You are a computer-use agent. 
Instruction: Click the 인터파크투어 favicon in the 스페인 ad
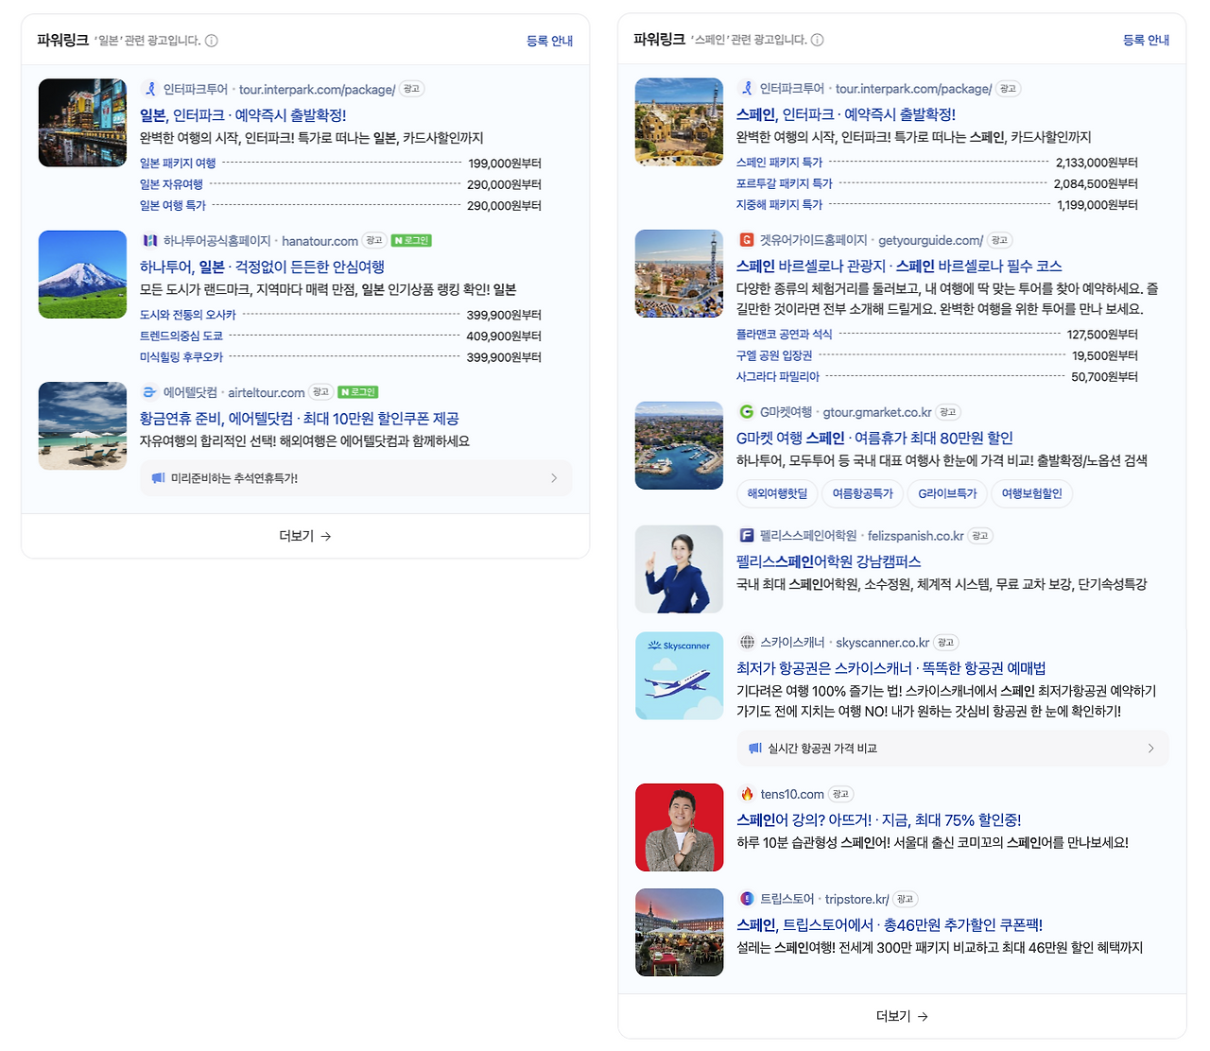pyautogui.click(x=746, y=89)
